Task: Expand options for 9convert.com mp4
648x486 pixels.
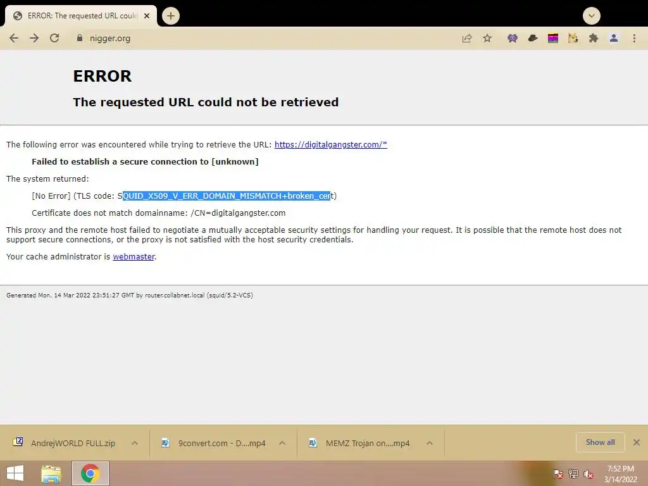Action: (282, 443)
